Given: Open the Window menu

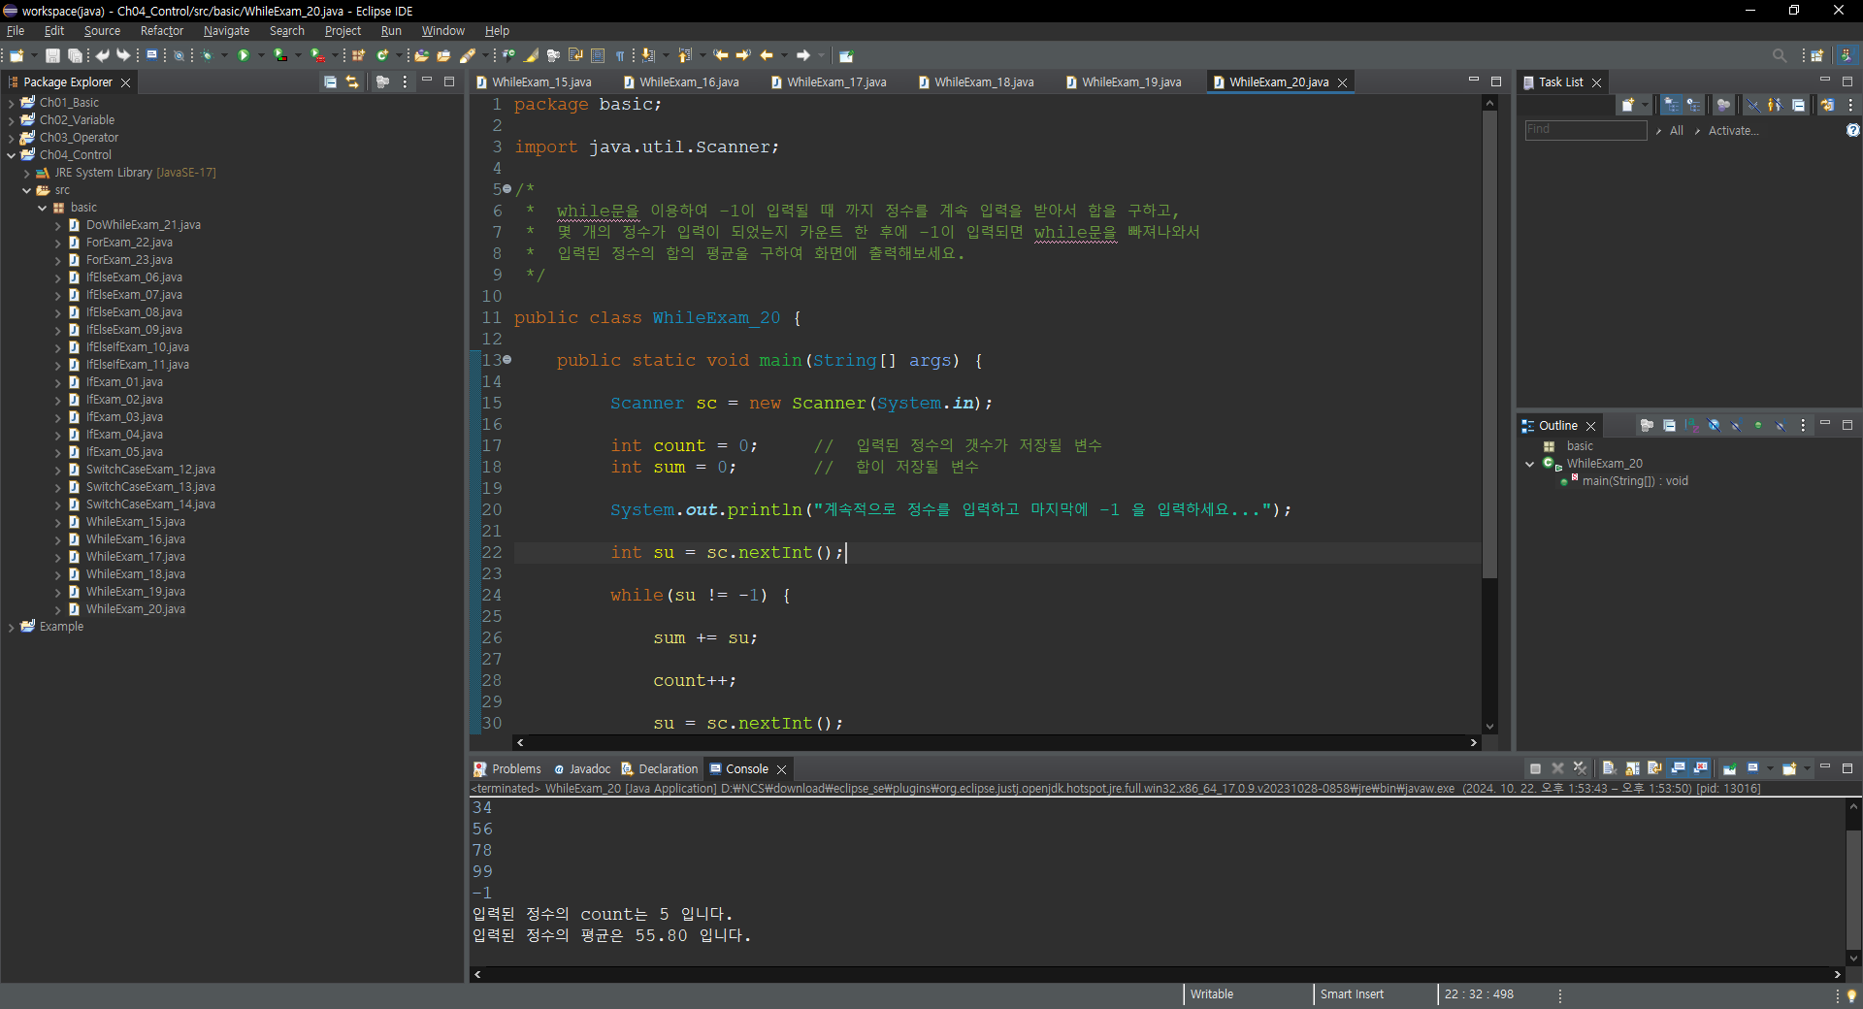Looking at the screenshot, I should pyautogui.click(x=442, y=31).
